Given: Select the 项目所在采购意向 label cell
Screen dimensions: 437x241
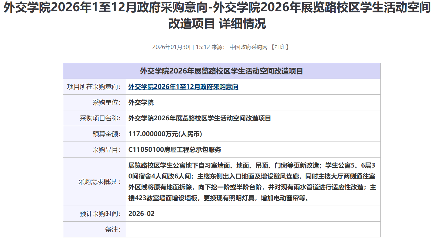Looking at the screenshot, I should 94,87.
